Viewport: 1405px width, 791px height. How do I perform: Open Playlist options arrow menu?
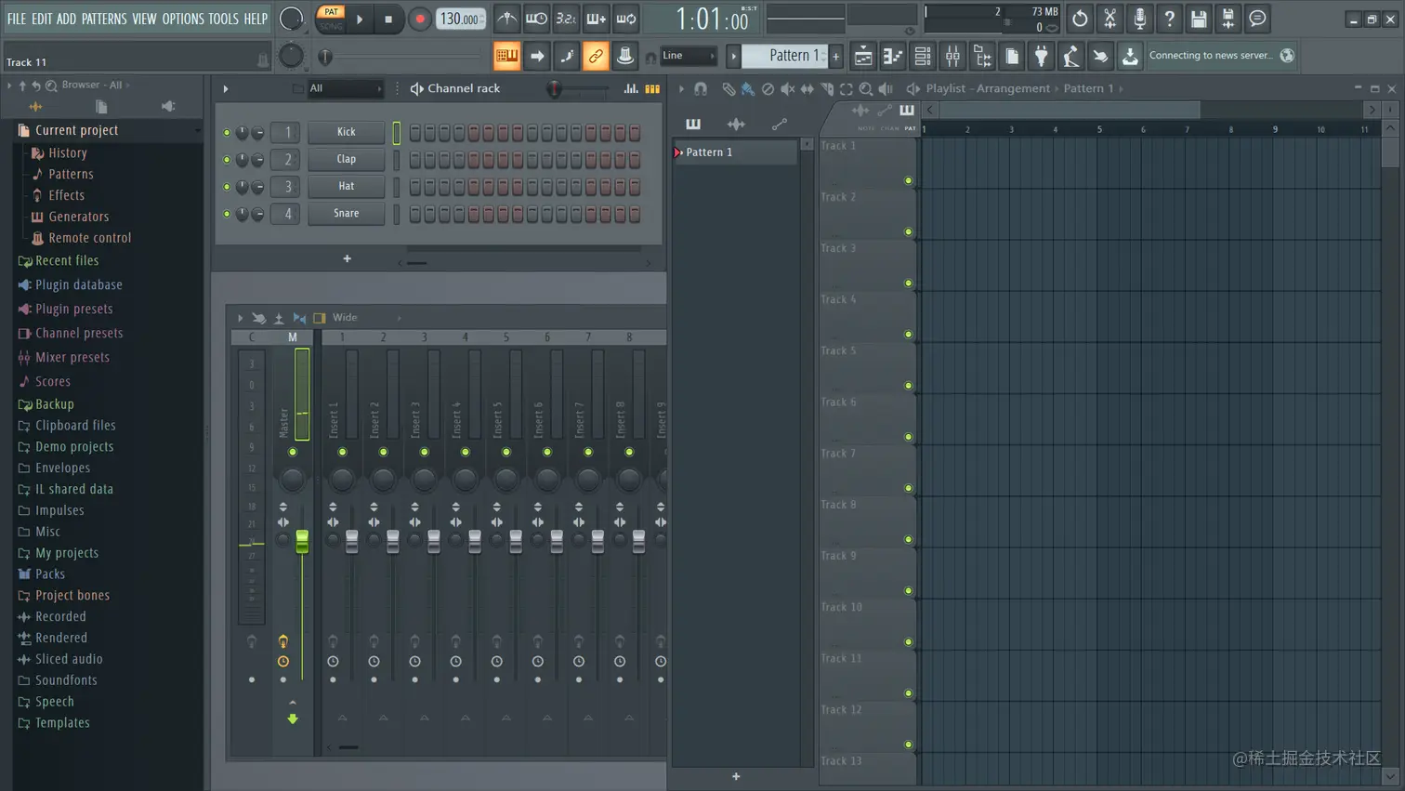pos(681,89)
